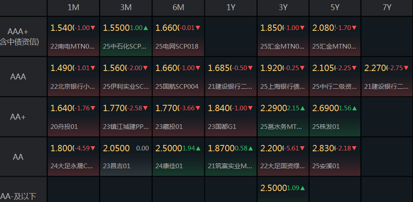Click the green up arrow beside 1.5500

coord(146,28)
